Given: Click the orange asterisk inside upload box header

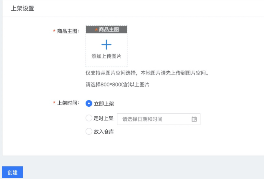Looking at the screenshot, I should pos(96,30).
